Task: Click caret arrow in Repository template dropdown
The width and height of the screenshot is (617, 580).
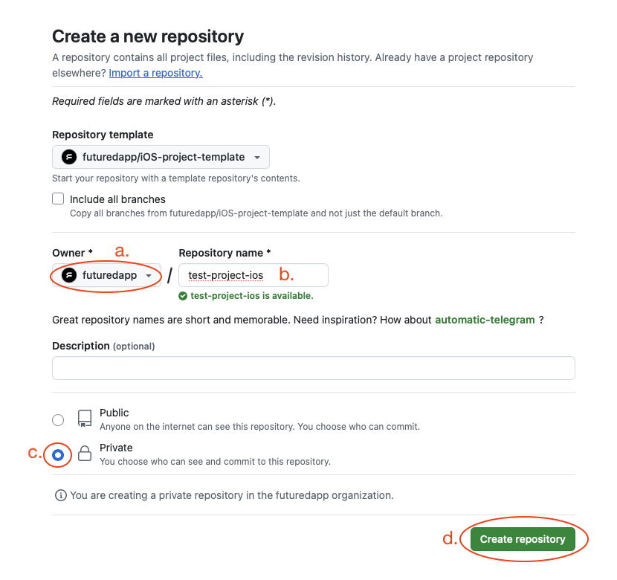Action: coord(257,158)
